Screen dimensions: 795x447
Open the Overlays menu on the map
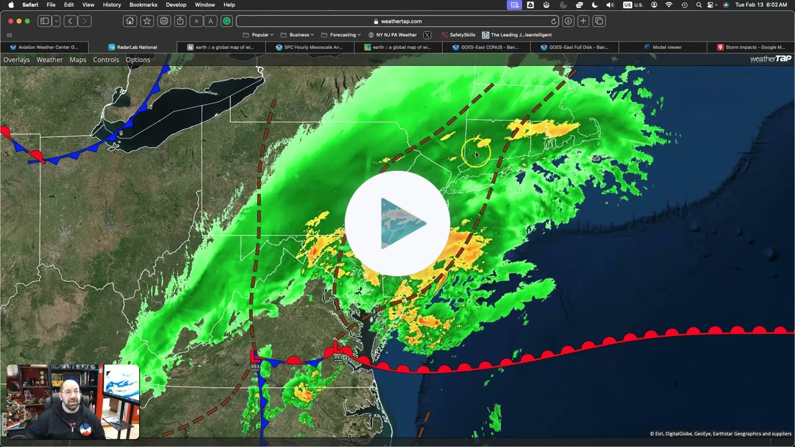(x=17, y=60)
